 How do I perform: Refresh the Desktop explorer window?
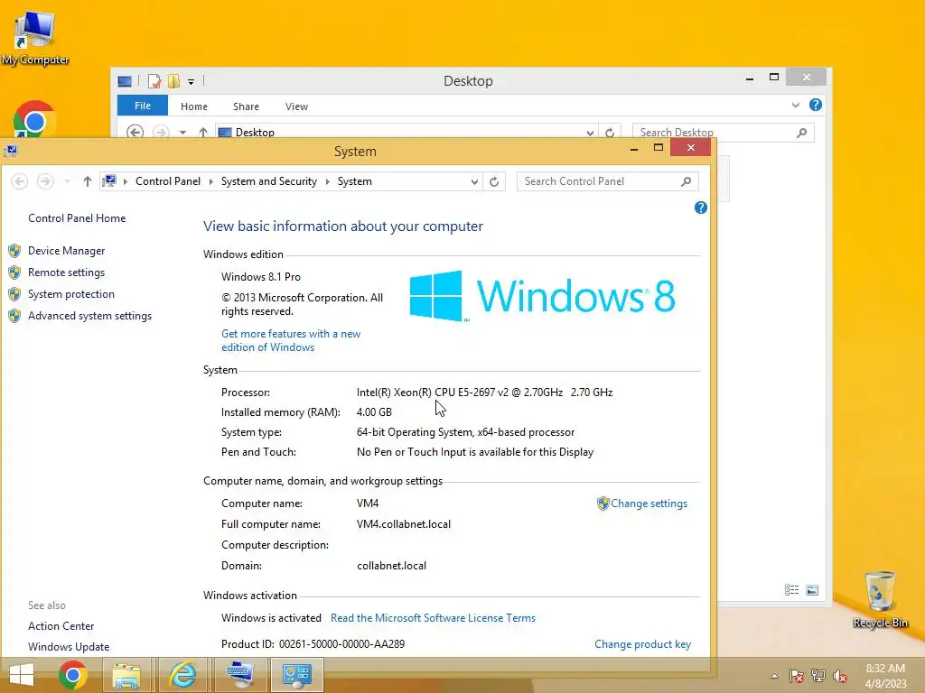pyautogui.click(x=610, y=133)
